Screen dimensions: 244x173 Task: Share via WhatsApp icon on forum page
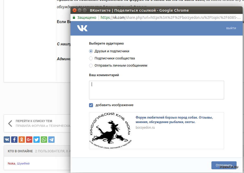[44, 140]
